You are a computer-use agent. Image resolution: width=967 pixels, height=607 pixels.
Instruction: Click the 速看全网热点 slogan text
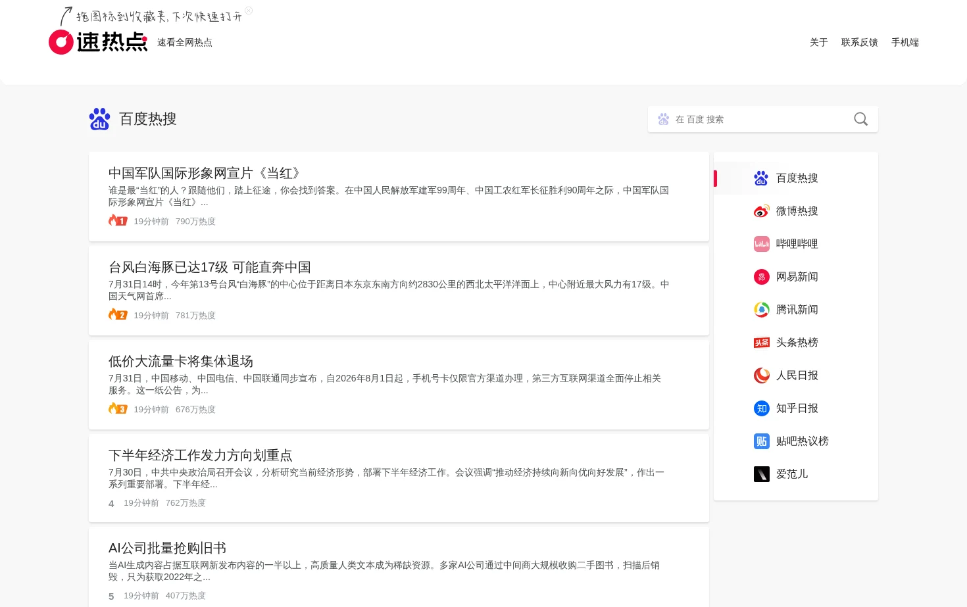point(184,42)
